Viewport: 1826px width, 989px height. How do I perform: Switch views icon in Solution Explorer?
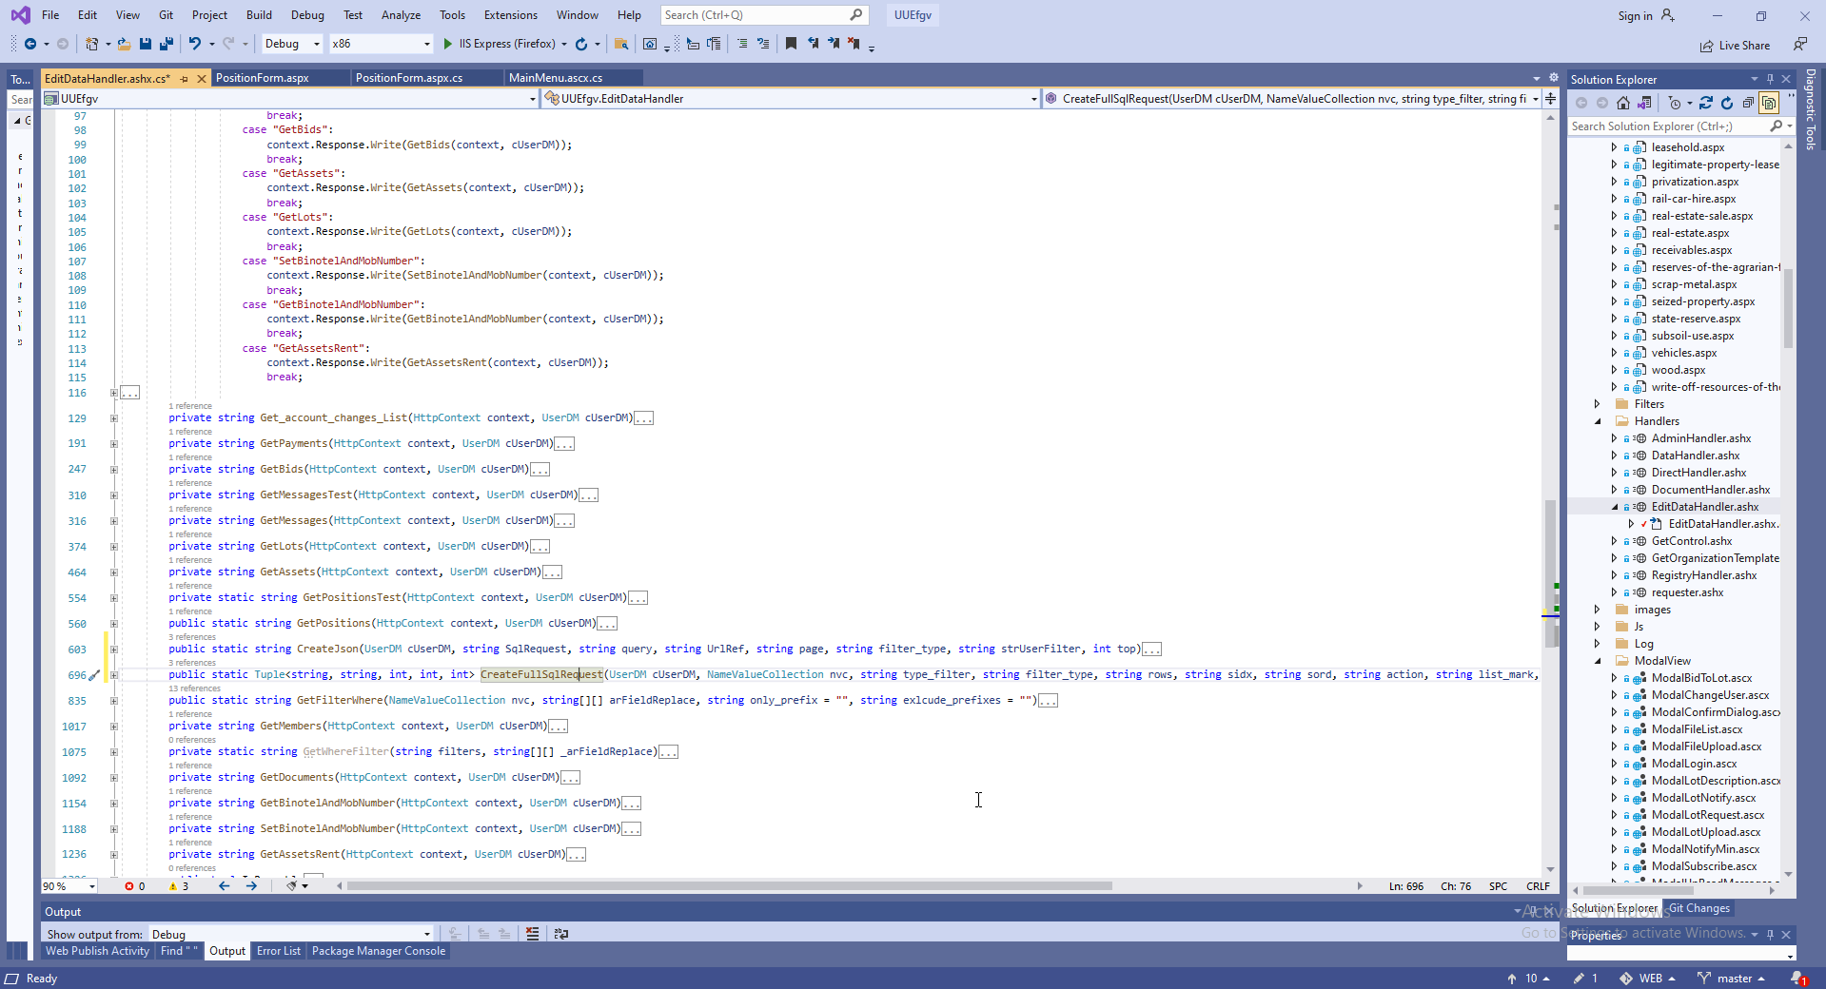pyautogui.click(x=1644, y=103)
